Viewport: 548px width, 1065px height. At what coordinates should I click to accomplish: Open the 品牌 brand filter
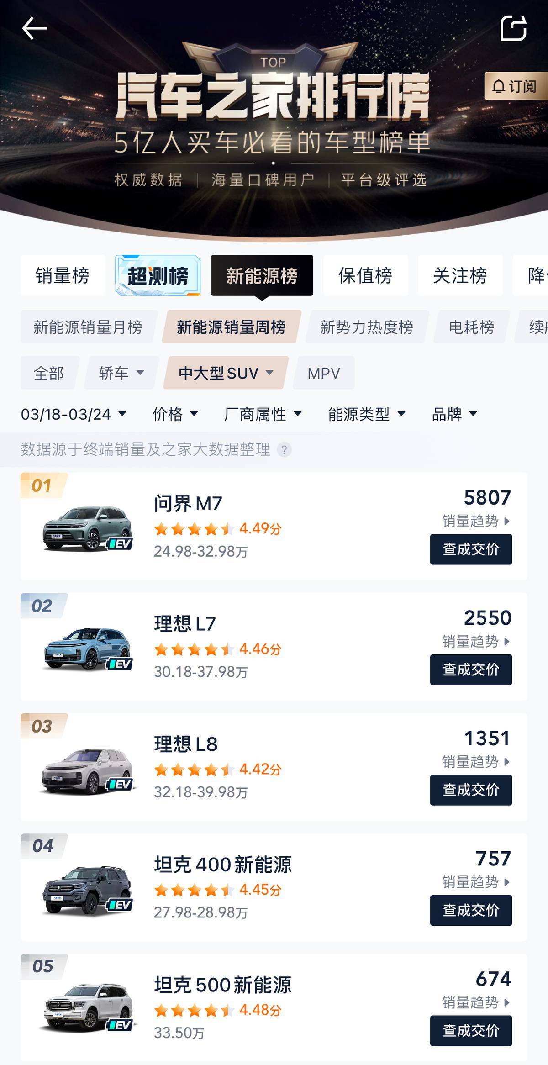point(454,414)
